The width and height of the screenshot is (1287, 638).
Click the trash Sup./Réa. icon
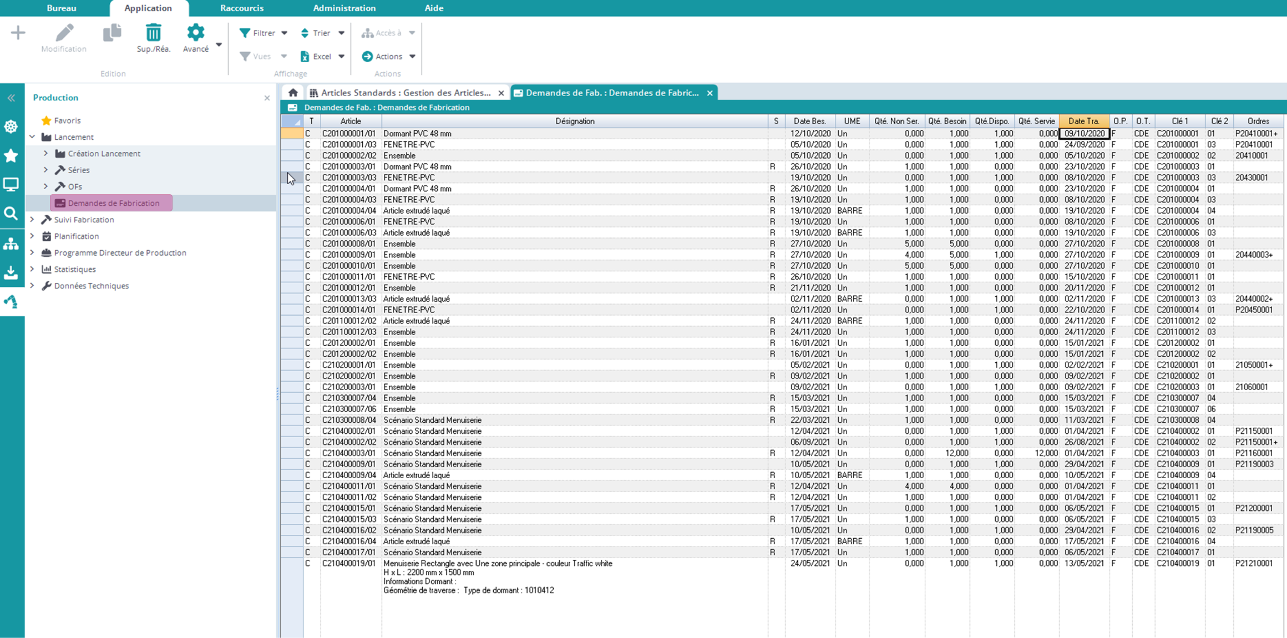[x=153, y=33]
